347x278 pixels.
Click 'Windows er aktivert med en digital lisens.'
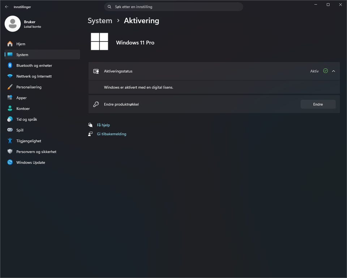[x=138, y=87]
